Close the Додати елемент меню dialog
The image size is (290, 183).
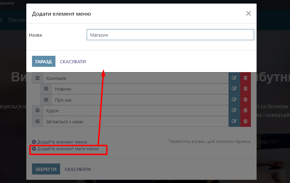(248, 14)
